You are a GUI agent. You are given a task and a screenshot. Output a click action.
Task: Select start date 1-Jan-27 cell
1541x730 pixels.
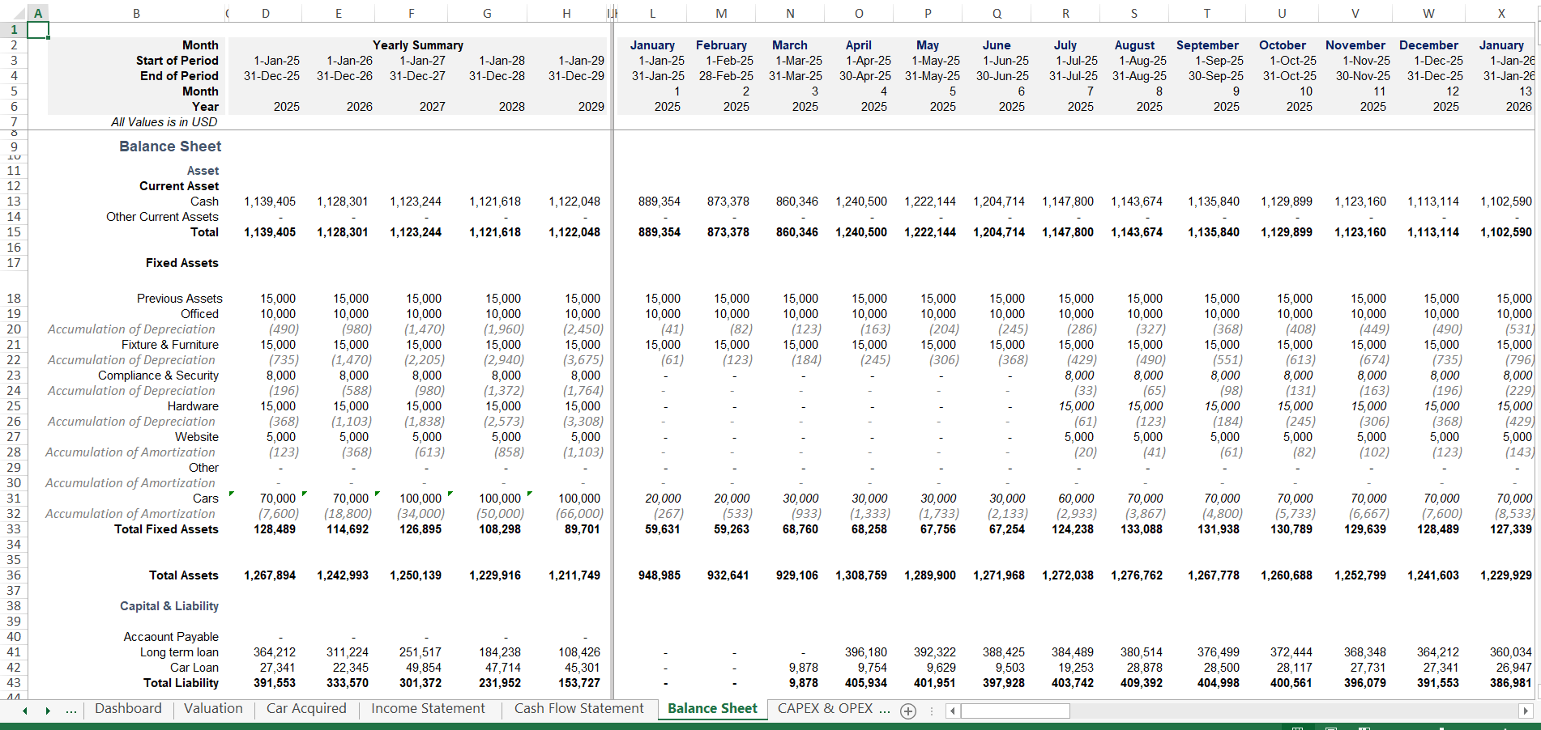pyautogui.click(x=422, y=61)
